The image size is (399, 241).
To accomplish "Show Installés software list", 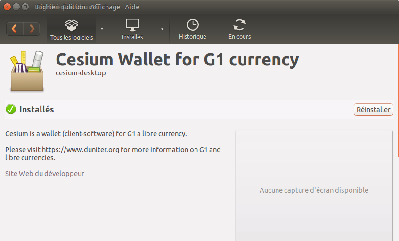I will tap(132, 30).
